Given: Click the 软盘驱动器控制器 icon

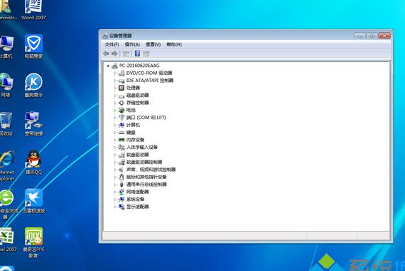Looking at the screenshot, I should click(x=121, y=162).
